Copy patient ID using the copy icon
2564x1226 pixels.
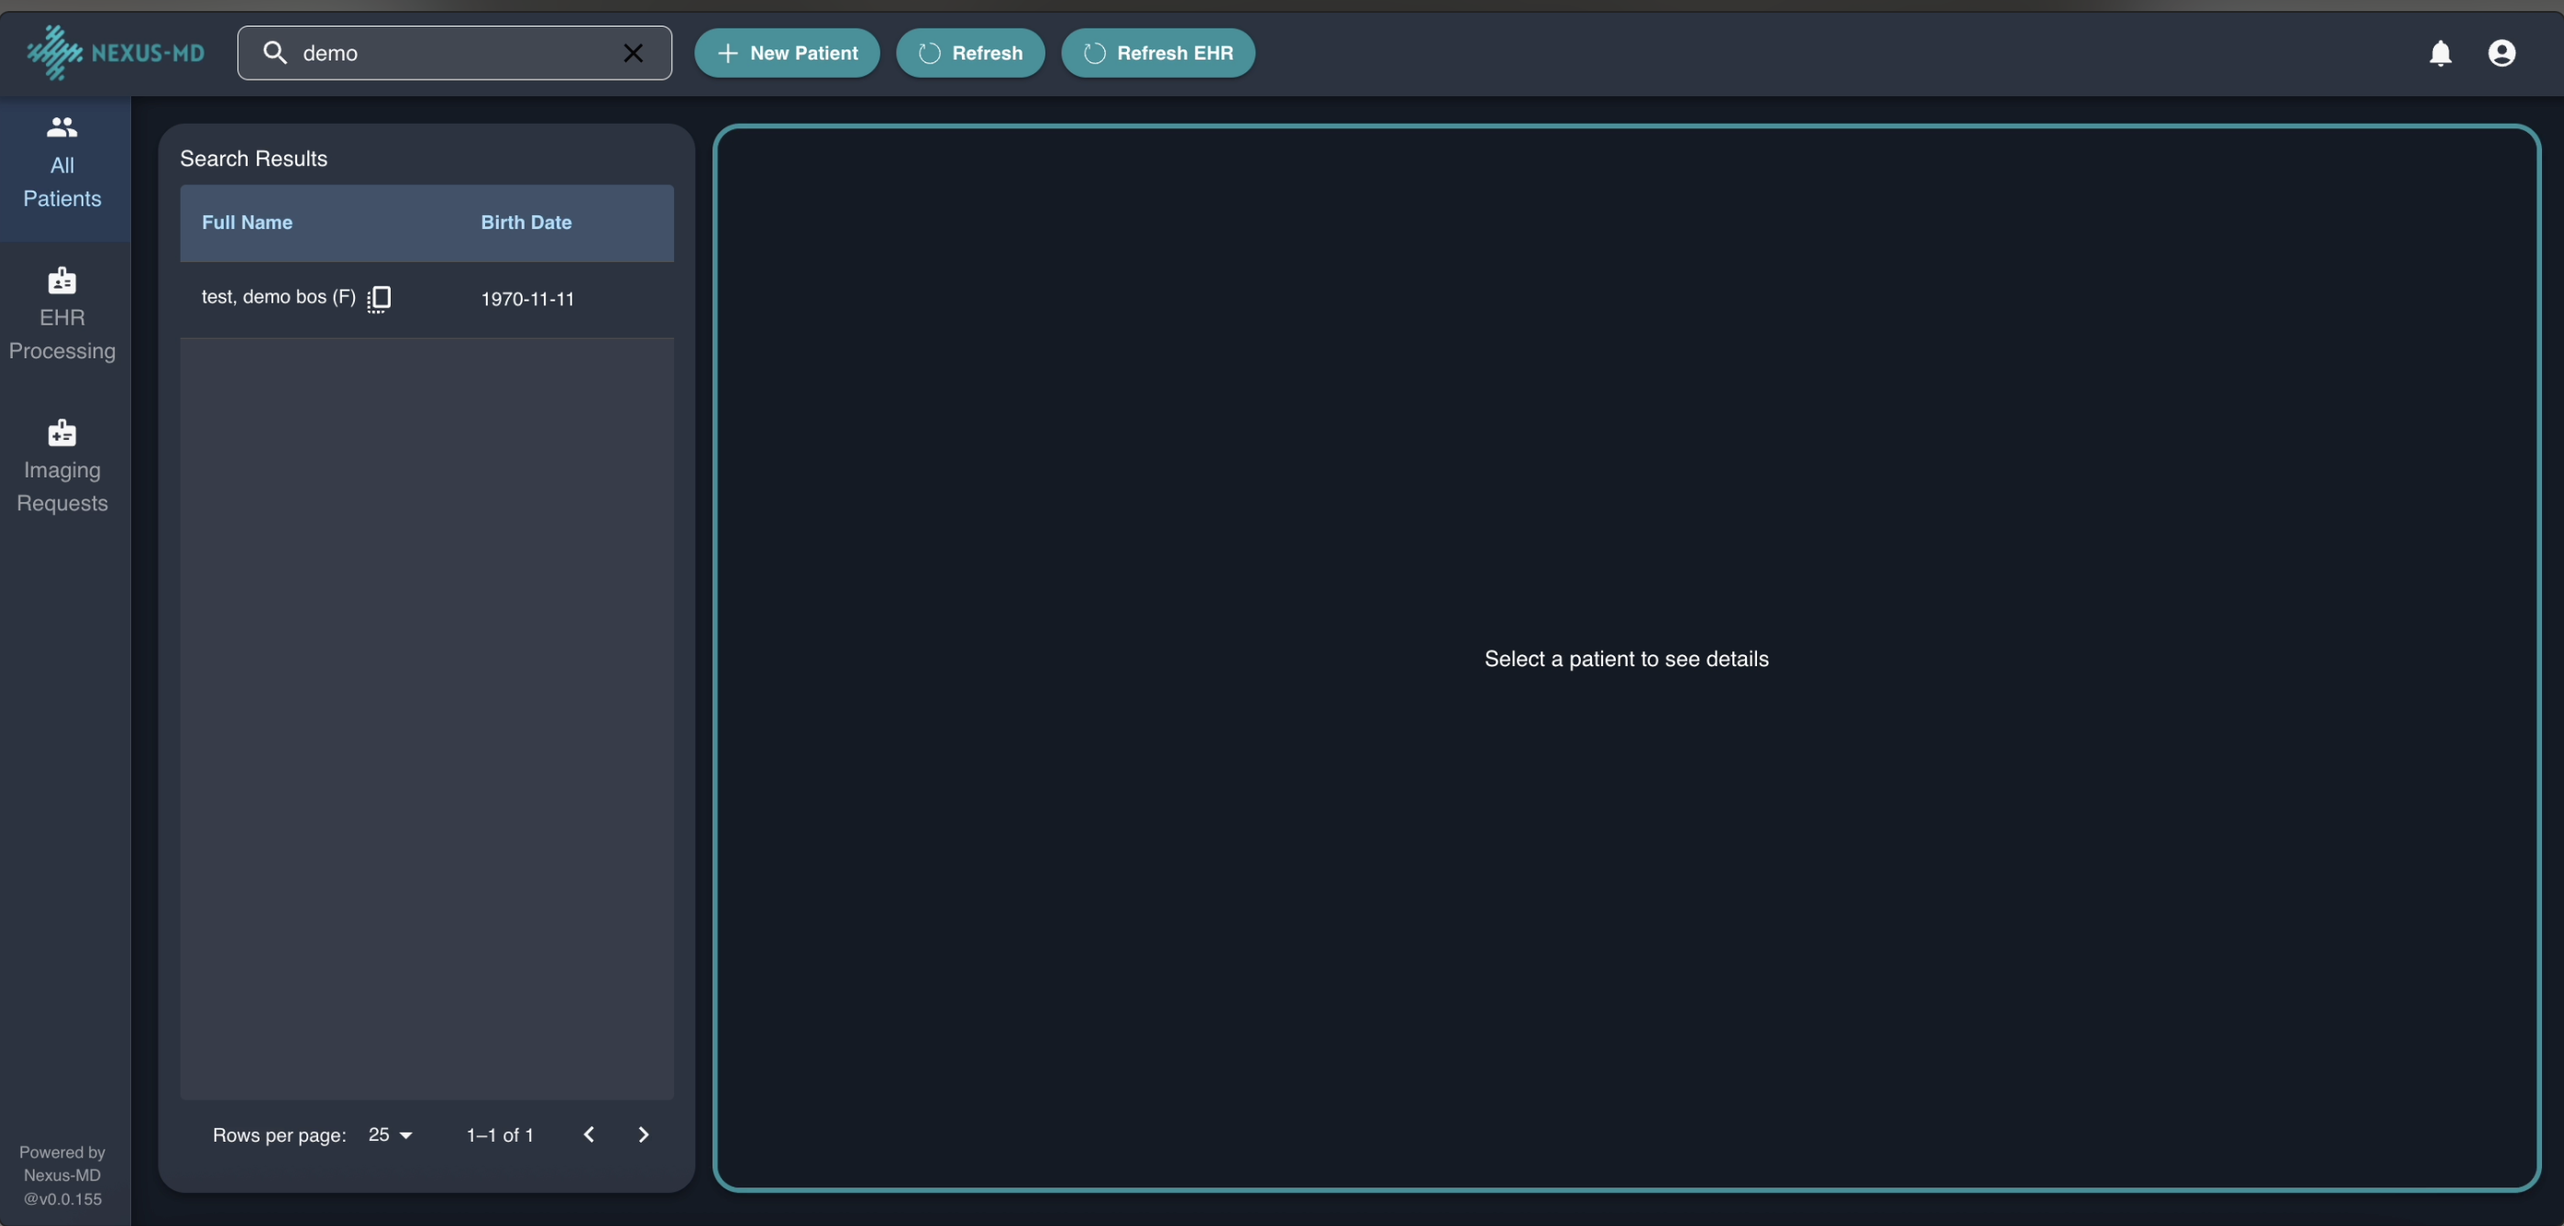(380, 299)
